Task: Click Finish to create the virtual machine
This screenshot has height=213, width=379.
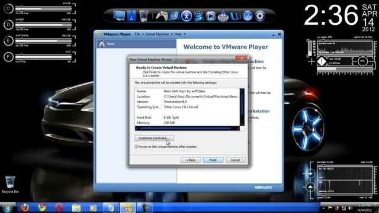Action: 213,160
